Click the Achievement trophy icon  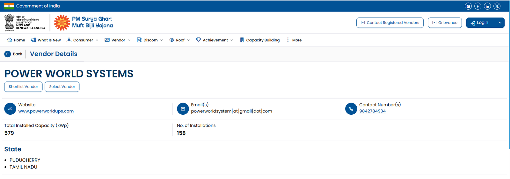(x=199, y=40)
